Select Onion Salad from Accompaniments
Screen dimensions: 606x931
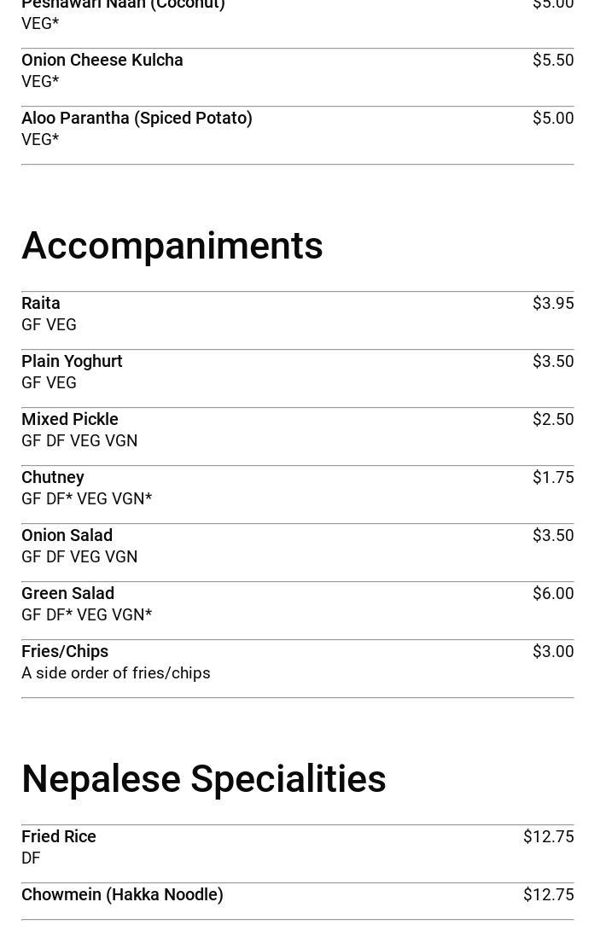[x=67, y=536]
